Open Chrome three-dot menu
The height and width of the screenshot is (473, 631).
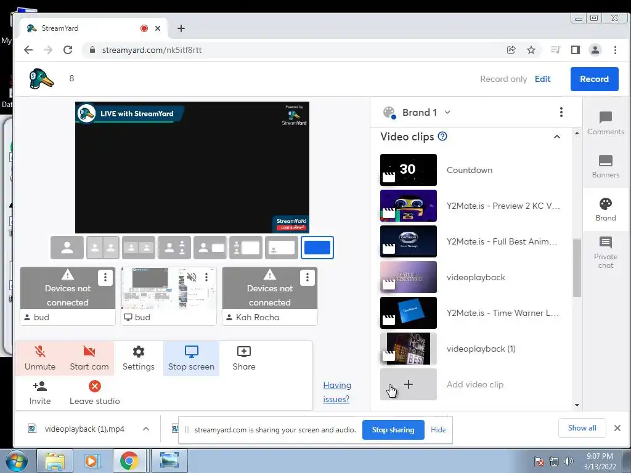[x=615, y=50]
